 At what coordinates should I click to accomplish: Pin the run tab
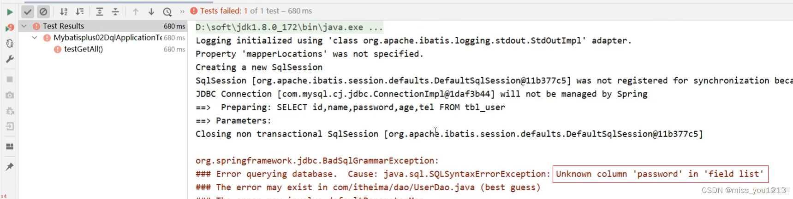coord(10,166)
